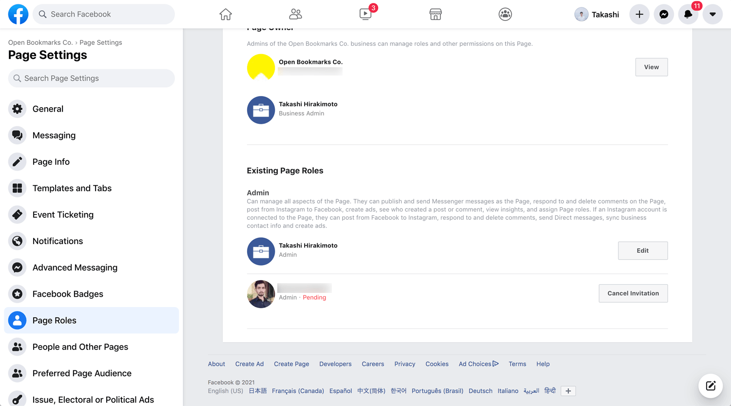The width and height of the screenshot is (731, 406).
Task: Click Takashi Hirakimoto name in Existing Page Roles
Action: [308, 246]
